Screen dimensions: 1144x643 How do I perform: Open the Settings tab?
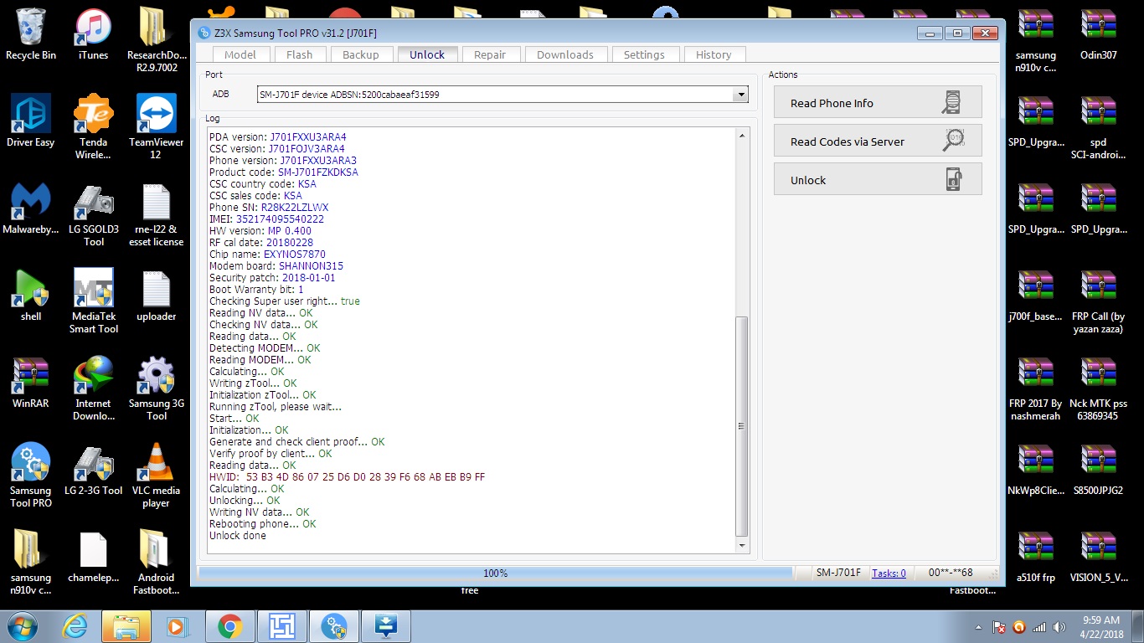click(x=644, y=54)
